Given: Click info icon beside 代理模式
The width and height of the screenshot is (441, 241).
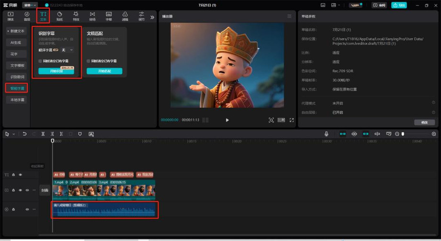Looking at the screenshot, I should tap(433, 103).
